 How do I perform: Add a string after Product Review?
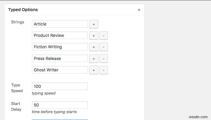(x=93, y=35)
